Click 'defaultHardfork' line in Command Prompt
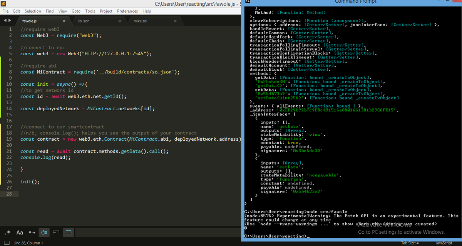This screenshot has height=246, width=462. click(294, 37)
